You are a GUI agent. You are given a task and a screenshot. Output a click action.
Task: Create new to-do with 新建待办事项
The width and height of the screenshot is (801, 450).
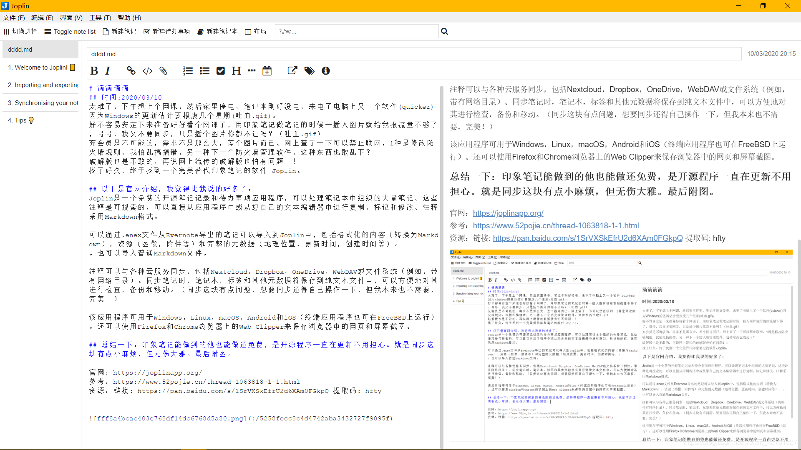click(x=167, y=31)
